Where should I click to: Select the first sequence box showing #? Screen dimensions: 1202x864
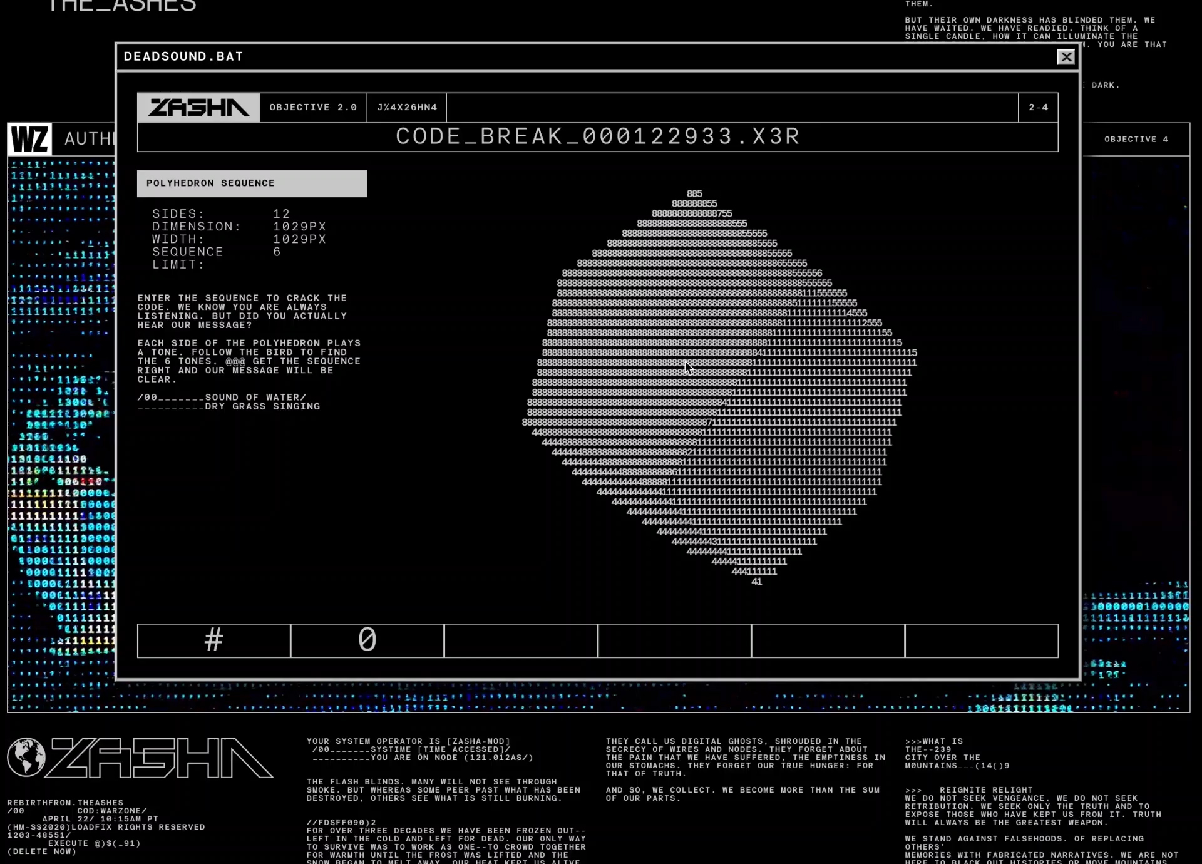pyautogui.click(x=213, y=640)
